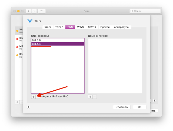Click inside the Домены поиска list
Viewport: 173px width, 131px height.
coord(115,66)
